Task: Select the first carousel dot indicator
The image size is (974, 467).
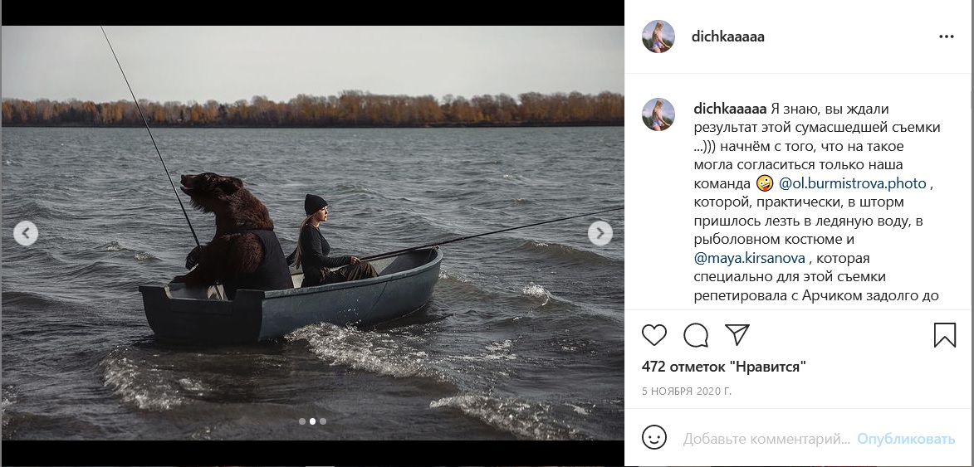Action: (302, 421)
